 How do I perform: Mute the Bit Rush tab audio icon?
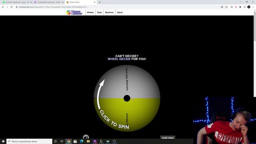point(28,2)
